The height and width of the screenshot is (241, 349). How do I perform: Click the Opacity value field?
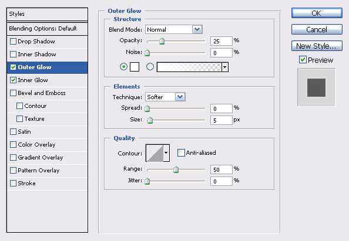222,41
